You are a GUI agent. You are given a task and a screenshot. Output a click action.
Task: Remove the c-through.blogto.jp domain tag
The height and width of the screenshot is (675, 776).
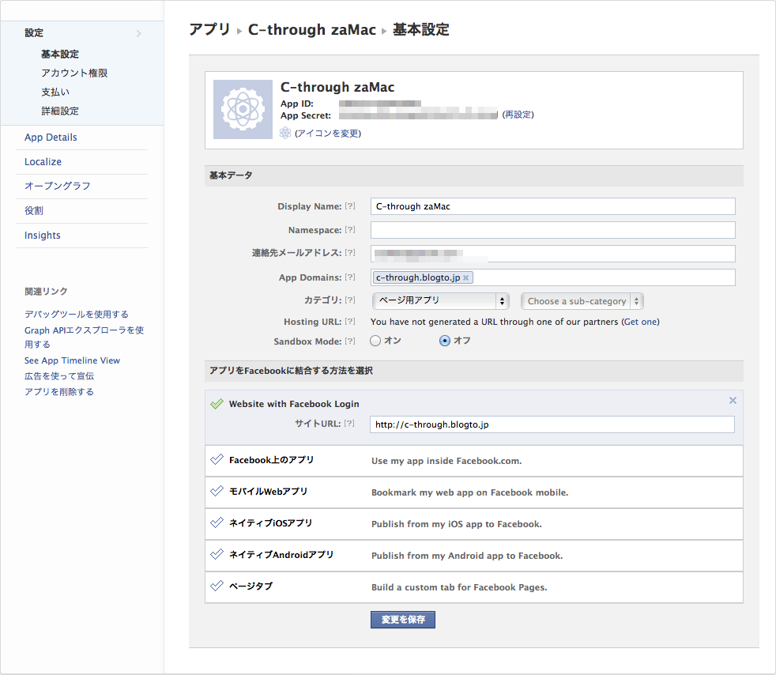465,277
